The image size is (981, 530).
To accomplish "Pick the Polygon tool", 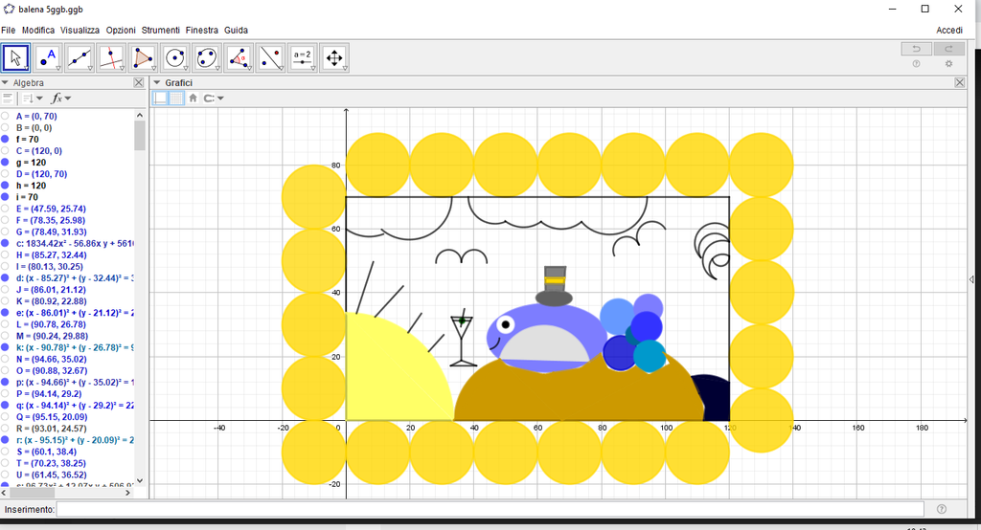I will (x=143, y=58).
